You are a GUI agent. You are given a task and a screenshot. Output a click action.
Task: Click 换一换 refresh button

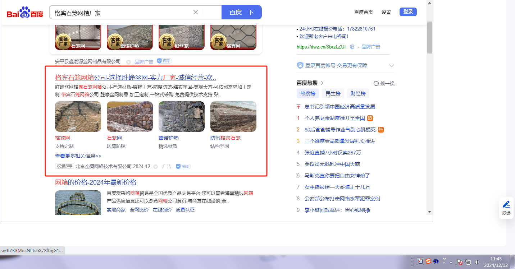coord(384,83)
